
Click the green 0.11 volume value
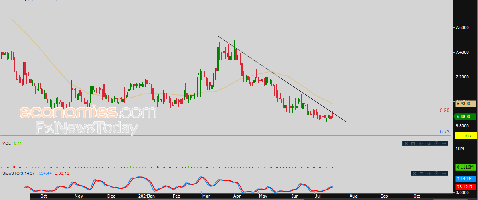[18, 143]
